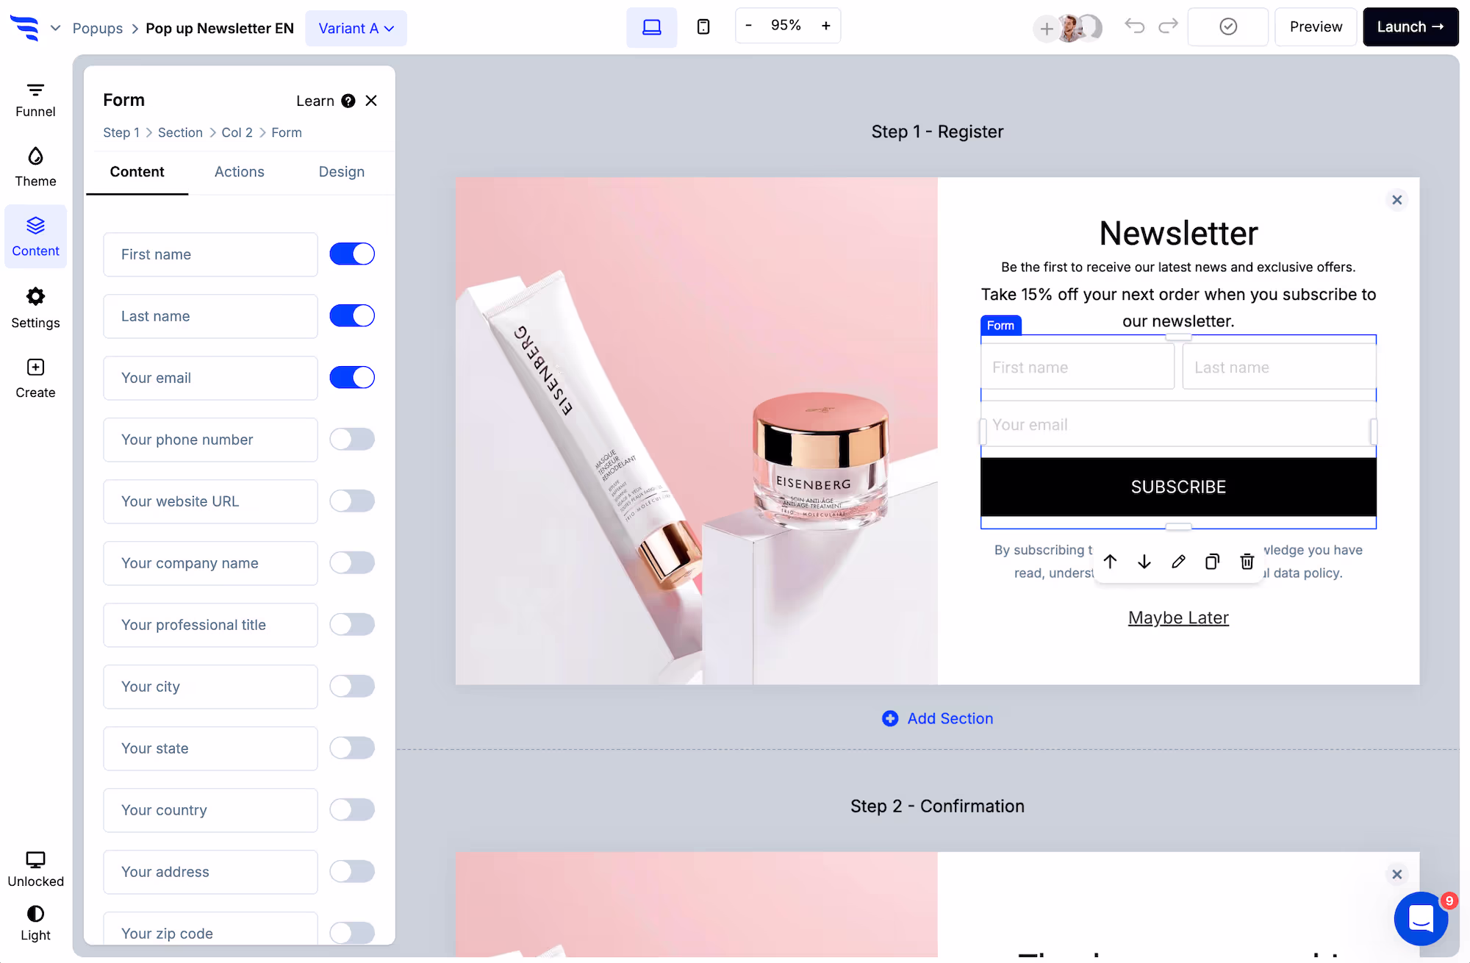Switch to the Design tab
This screenshot has width=1470, height=963.
pos(341,172)
